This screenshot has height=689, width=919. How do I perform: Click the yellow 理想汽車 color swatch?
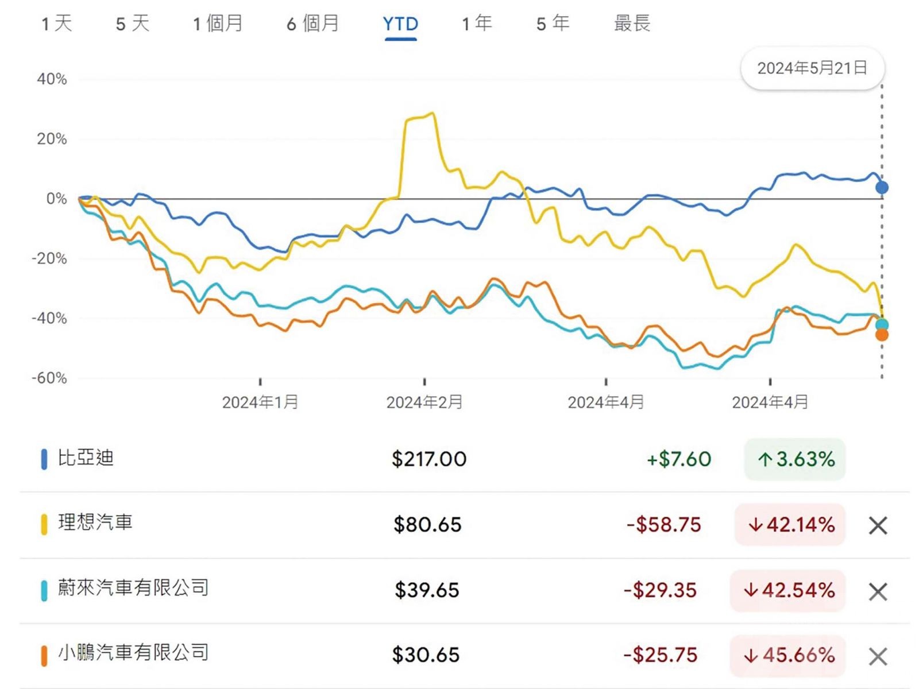[x=44, y=525]
